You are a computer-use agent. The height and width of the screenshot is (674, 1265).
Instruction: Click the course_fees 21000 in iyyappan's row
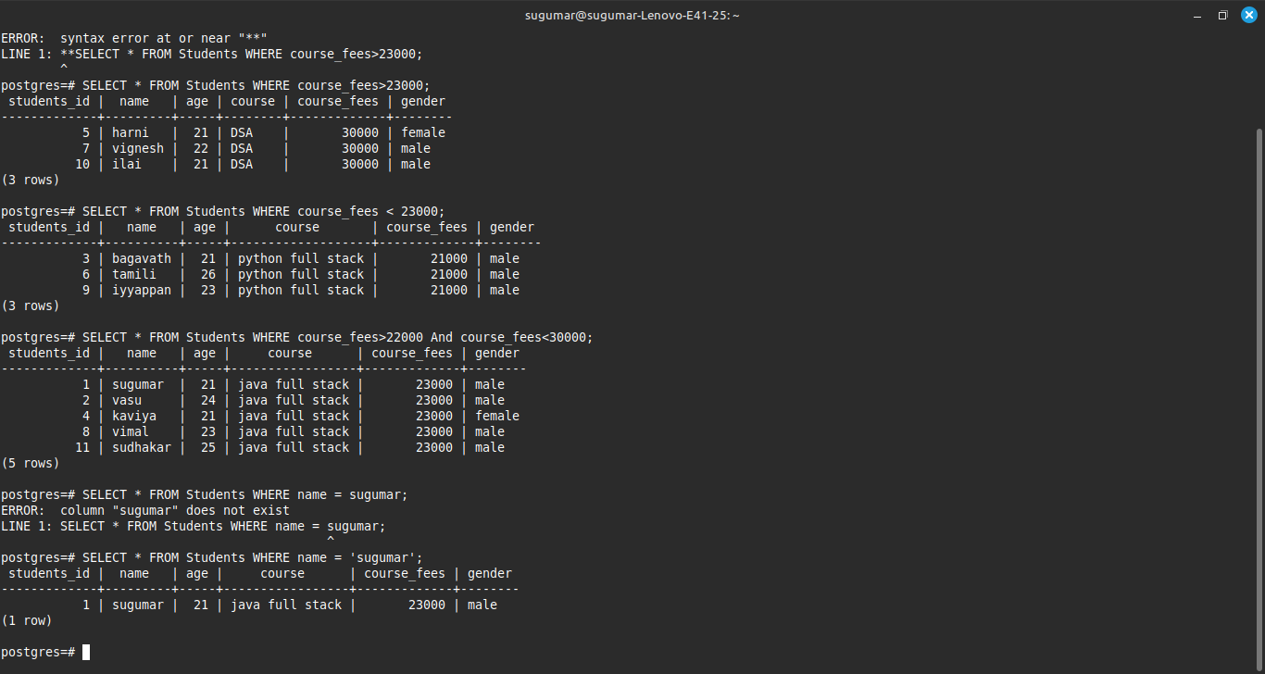point(449,290)
